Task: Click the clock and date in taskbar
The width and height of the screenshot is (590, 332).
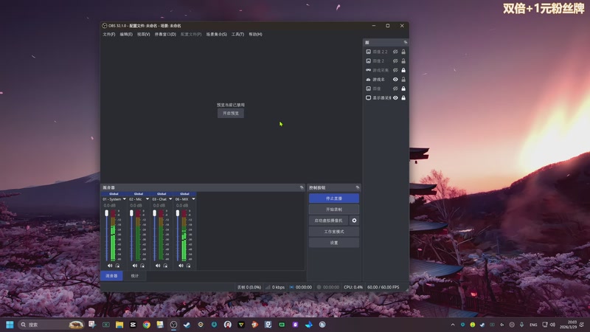Action: tap(569, 325)
